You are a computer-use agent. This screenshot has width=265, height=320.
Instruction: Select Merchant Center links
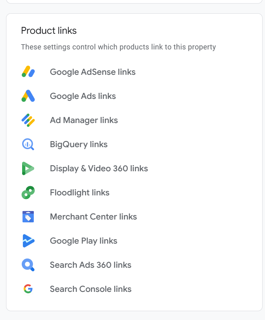[94, 217]
